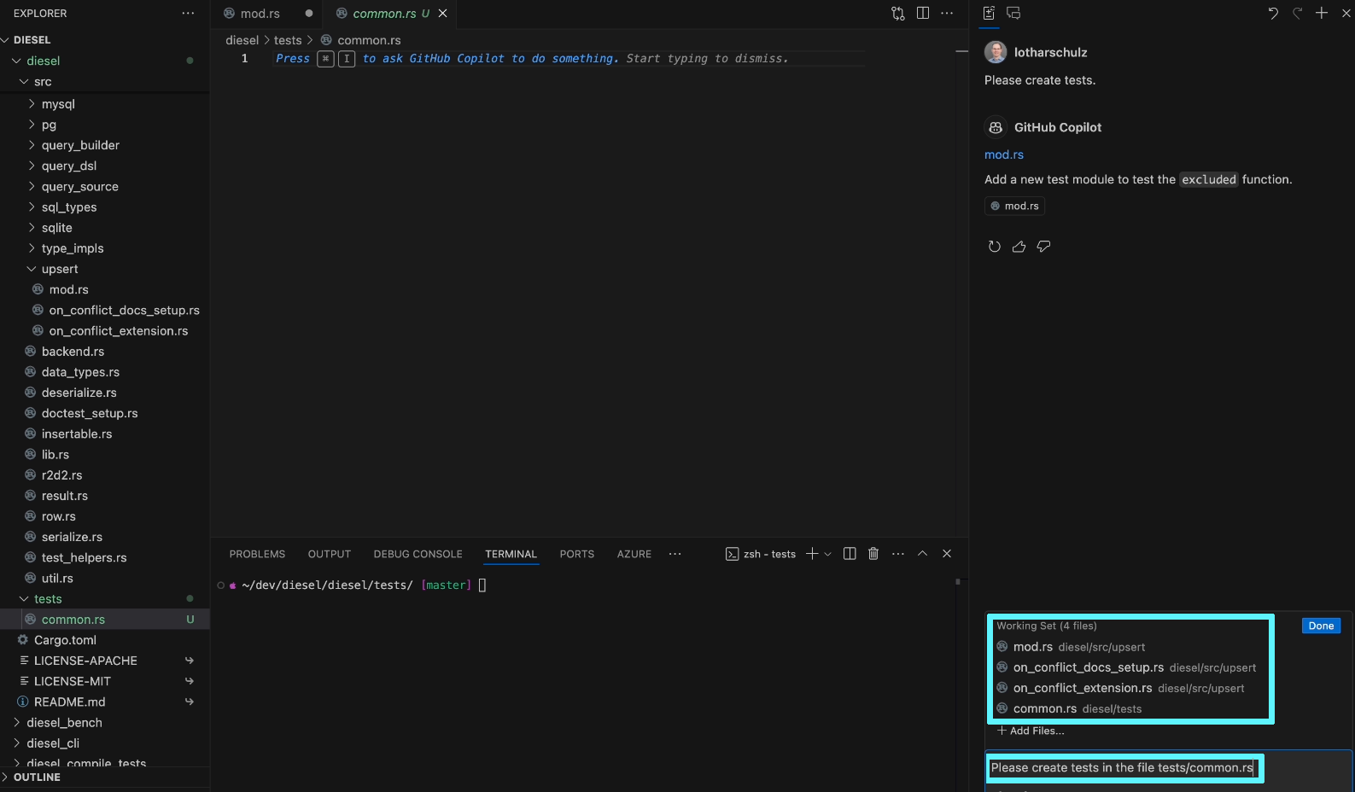
Task: Split the terminal panel
Action: pyautogui.click(x=849, y=554)
